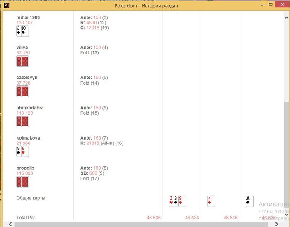Click kolmakova's Ante: 150 (7) entry
The width and height of the screenshot is (290, 227).
[x=94, y=138]
